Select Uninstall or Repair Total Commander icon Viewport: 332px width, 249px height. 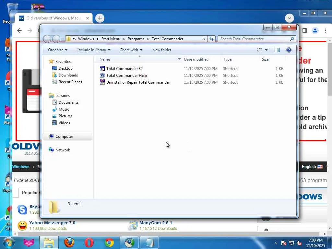(x=102, y=82)
